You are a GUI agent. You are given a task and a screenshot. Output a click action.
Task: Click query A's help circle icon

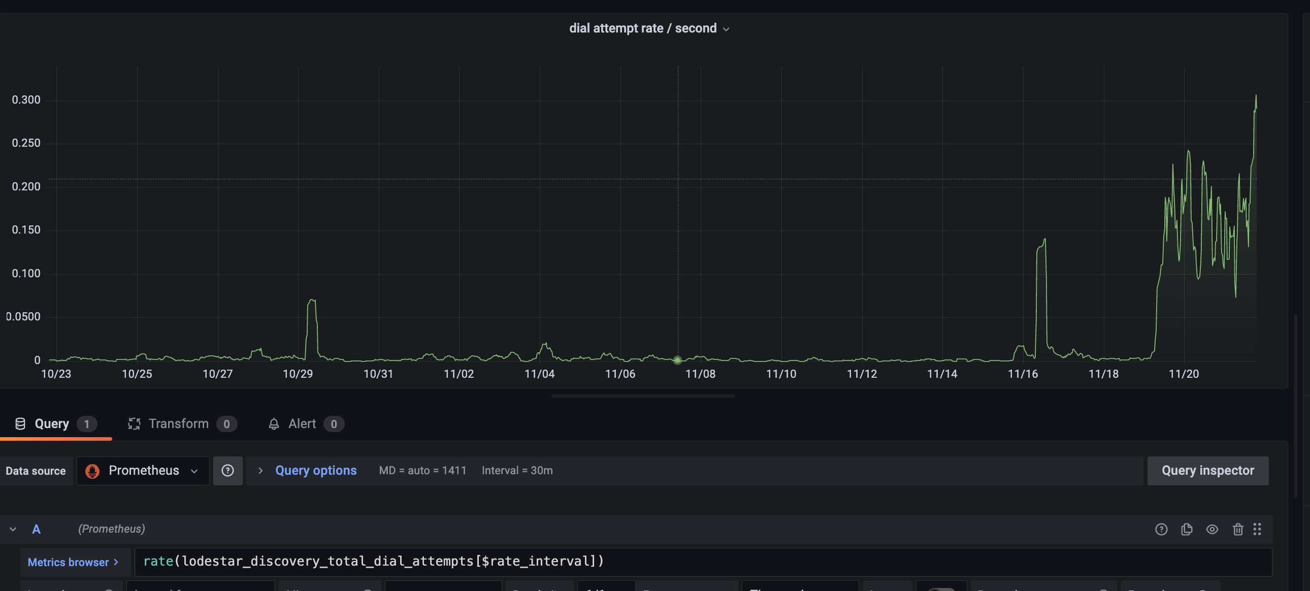coord(1162,529)
